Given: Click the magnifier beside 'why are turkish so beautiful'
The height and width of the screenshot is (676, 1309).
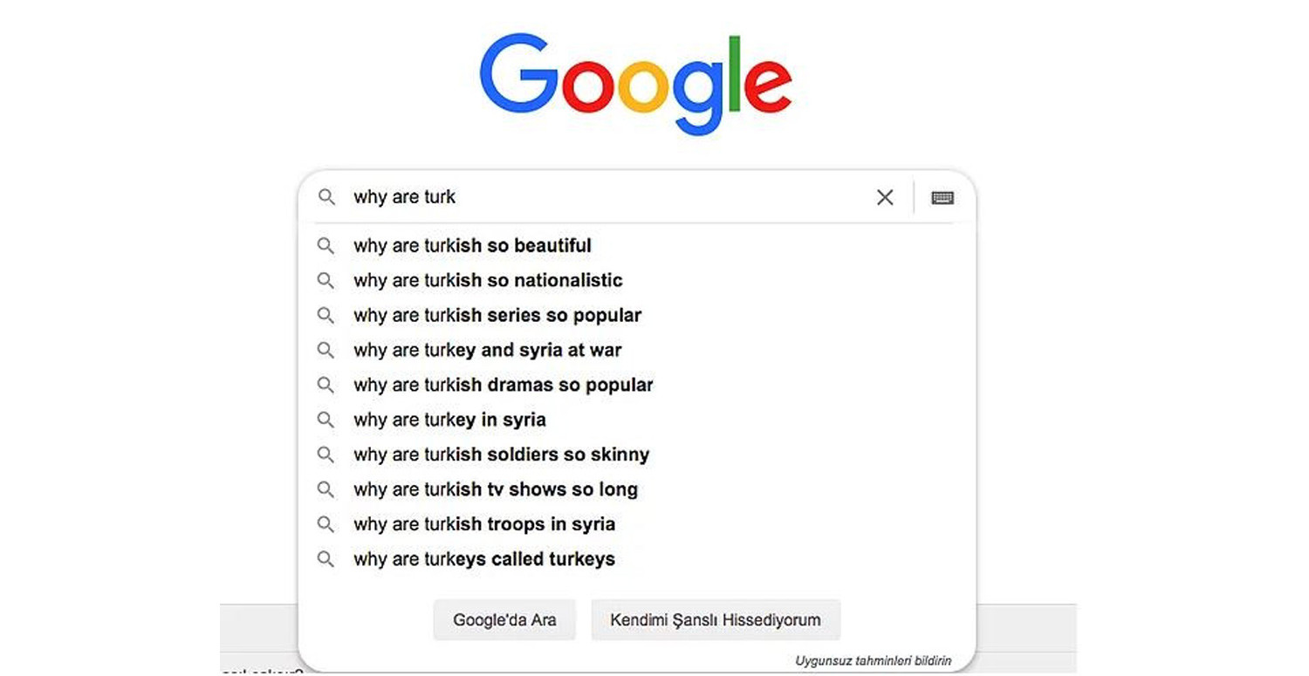Looking at the screenshot, I should [326, 246].
